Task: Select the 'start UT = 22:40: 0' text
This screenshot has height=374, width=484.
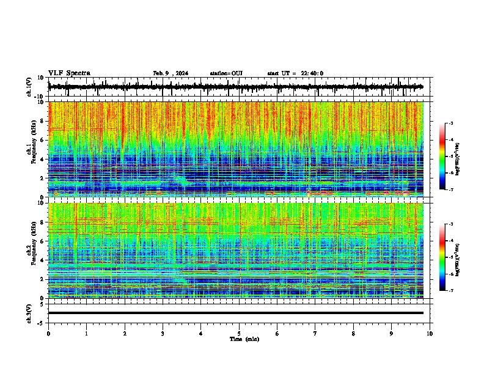Action: [x=295, y=73]
